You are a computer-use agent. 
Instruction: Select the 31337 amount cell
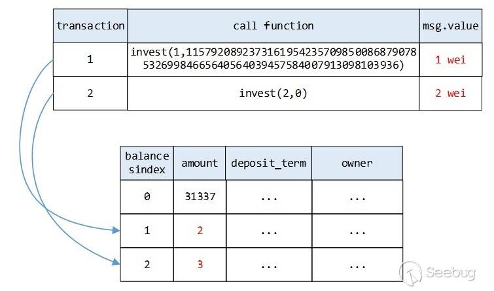click(199, 196)
